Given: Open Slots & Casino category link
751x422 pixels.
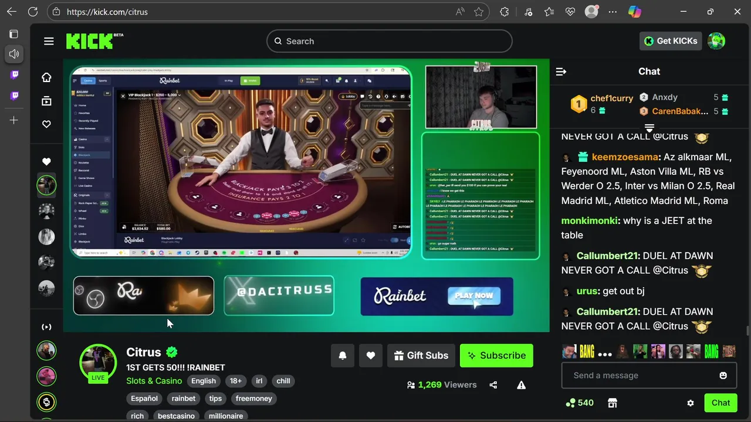Looking at the screenshot, I should click(x=154, y=381).
